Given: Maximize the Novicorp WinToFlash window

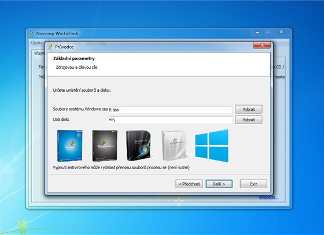Looking at the screenshot, I should (267, 32).
